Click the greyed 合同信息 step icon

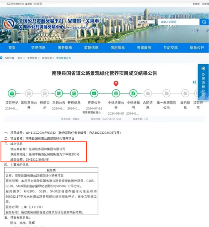(x=147, y=93)
